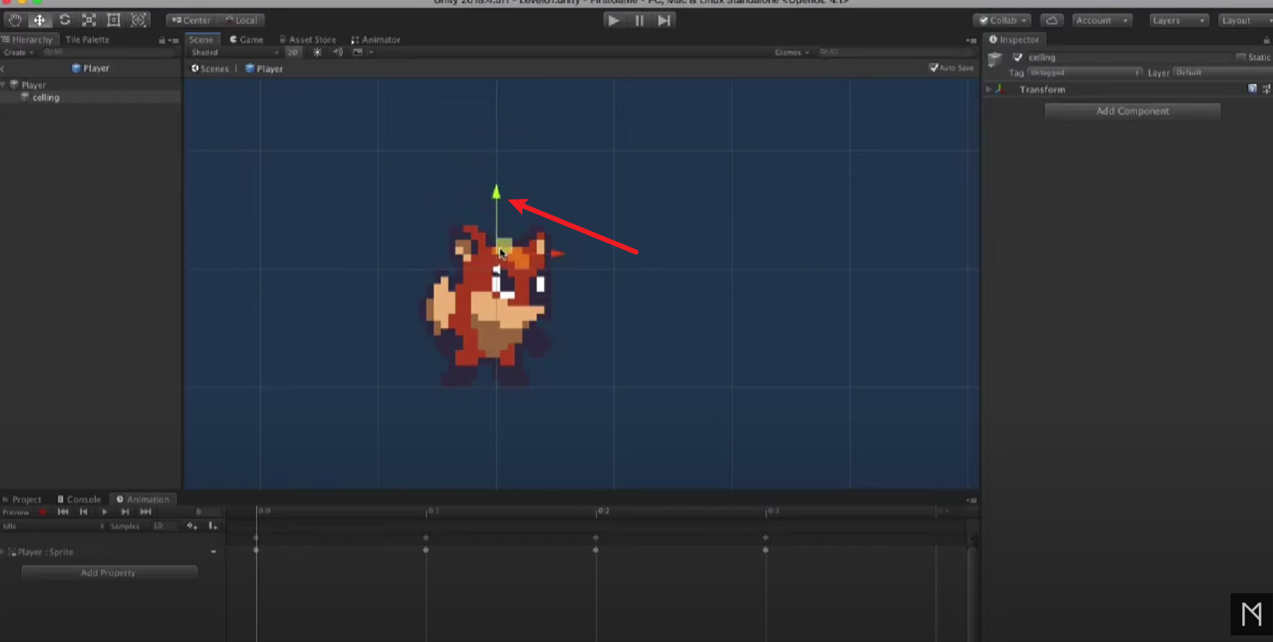
Task: Select the Rect tool
Action: [x=114, y=20]
